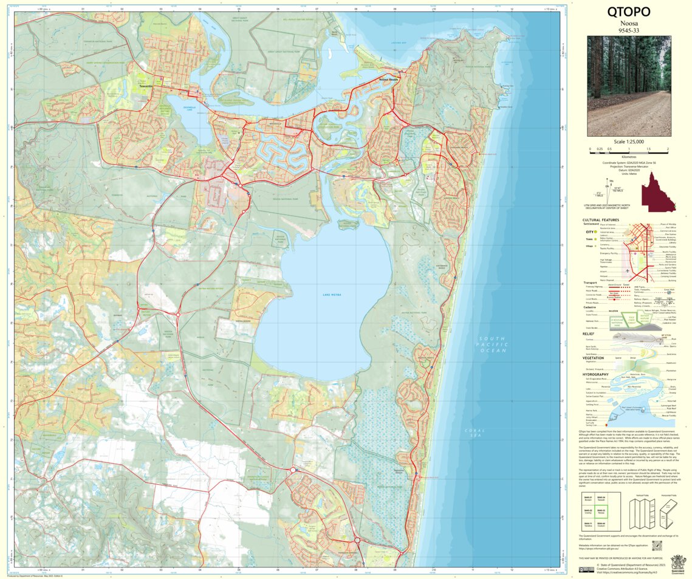This screenshot has width=692, height=579.
Task: Select the adjacent sheet 9545-34 Tewah in the grid
Action: pyautogui.click(x=601, y=498)
